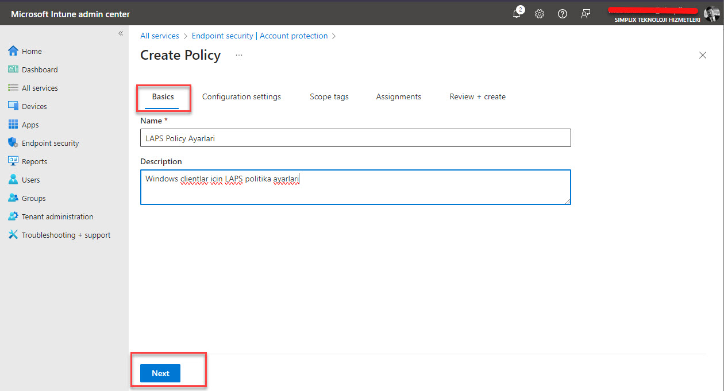Open the feedback icon in header
Viewport: 724px width, 391px height.
pyautogui.click(x=586, y=14)
